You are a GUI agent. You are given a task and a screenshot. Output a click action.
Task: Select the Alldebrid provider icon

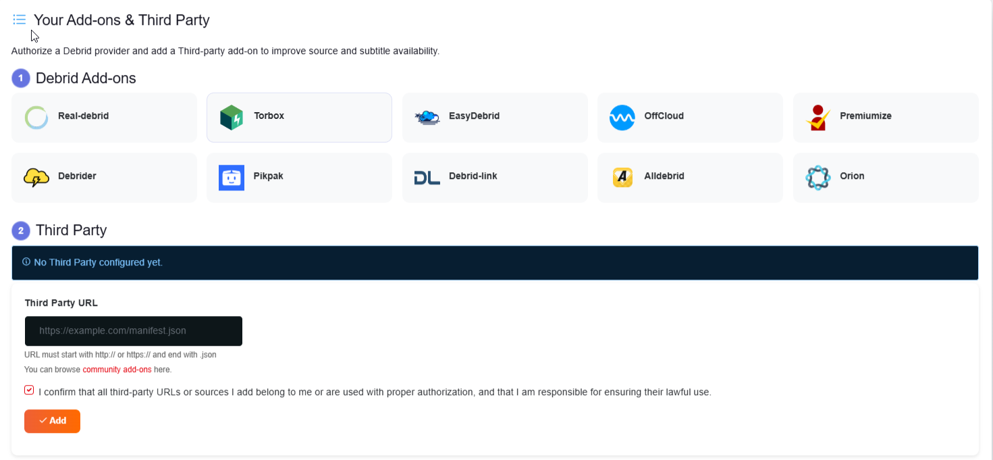(x=622, y=176)
